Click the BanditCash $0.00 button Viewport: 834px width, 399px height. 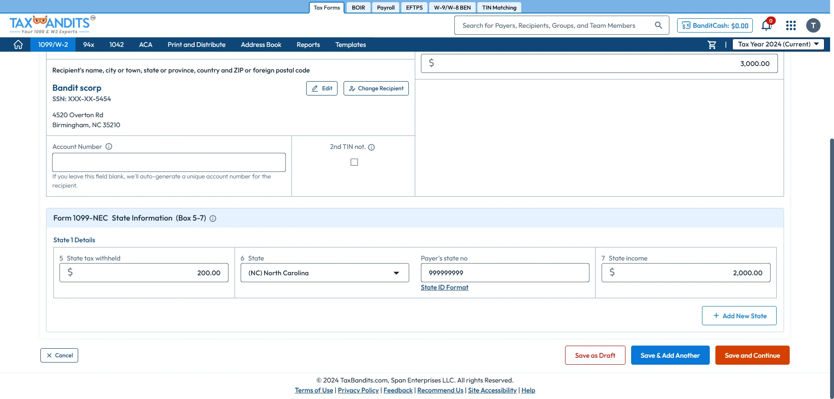tap(715, 26)
